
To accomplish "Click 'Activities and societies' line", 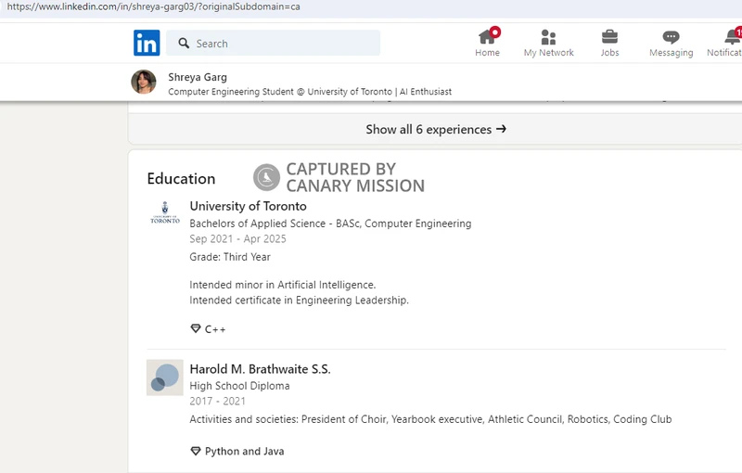I will 430,419.
